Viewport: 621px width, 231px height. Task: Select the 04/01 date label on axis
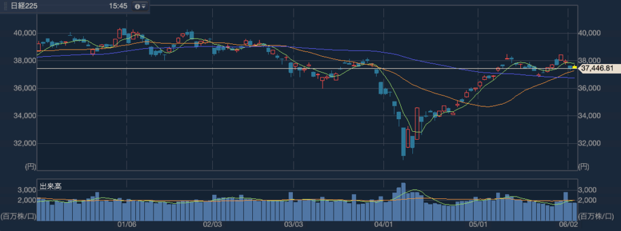384,225
